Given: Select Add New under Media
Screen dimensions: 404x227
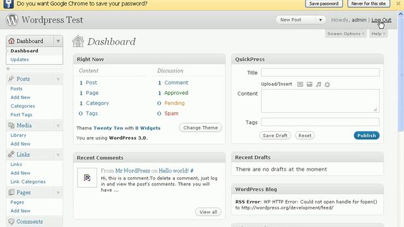Looking at the screenshot, I should tap(20, 144).
